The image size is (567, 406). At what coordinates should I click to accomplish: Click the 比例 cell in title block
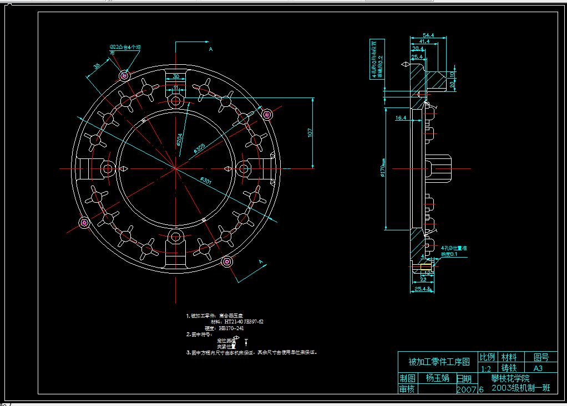click(x=488, y=357)
